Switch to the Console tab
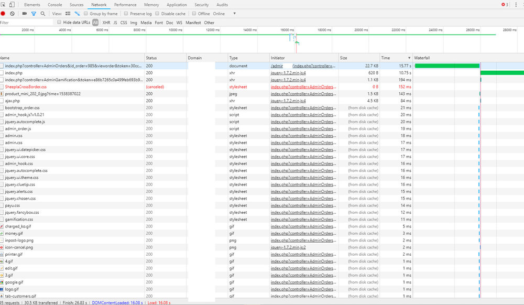Viewport: 524px width, 305px height. point(55,5)
